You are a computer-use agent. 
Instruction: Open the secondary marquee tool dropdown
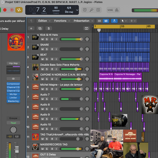point(133,21)
